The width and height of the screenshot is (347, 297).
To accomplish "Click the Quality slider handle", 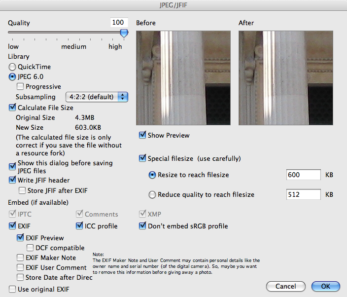I will click(x=124, y=33).
